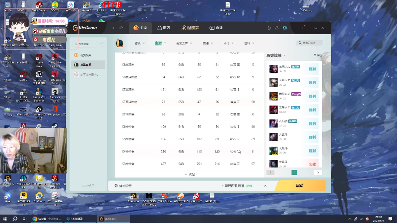Click the yellow launch button
This screenshot has width=397, height=223.
click(x=300, y=185)
